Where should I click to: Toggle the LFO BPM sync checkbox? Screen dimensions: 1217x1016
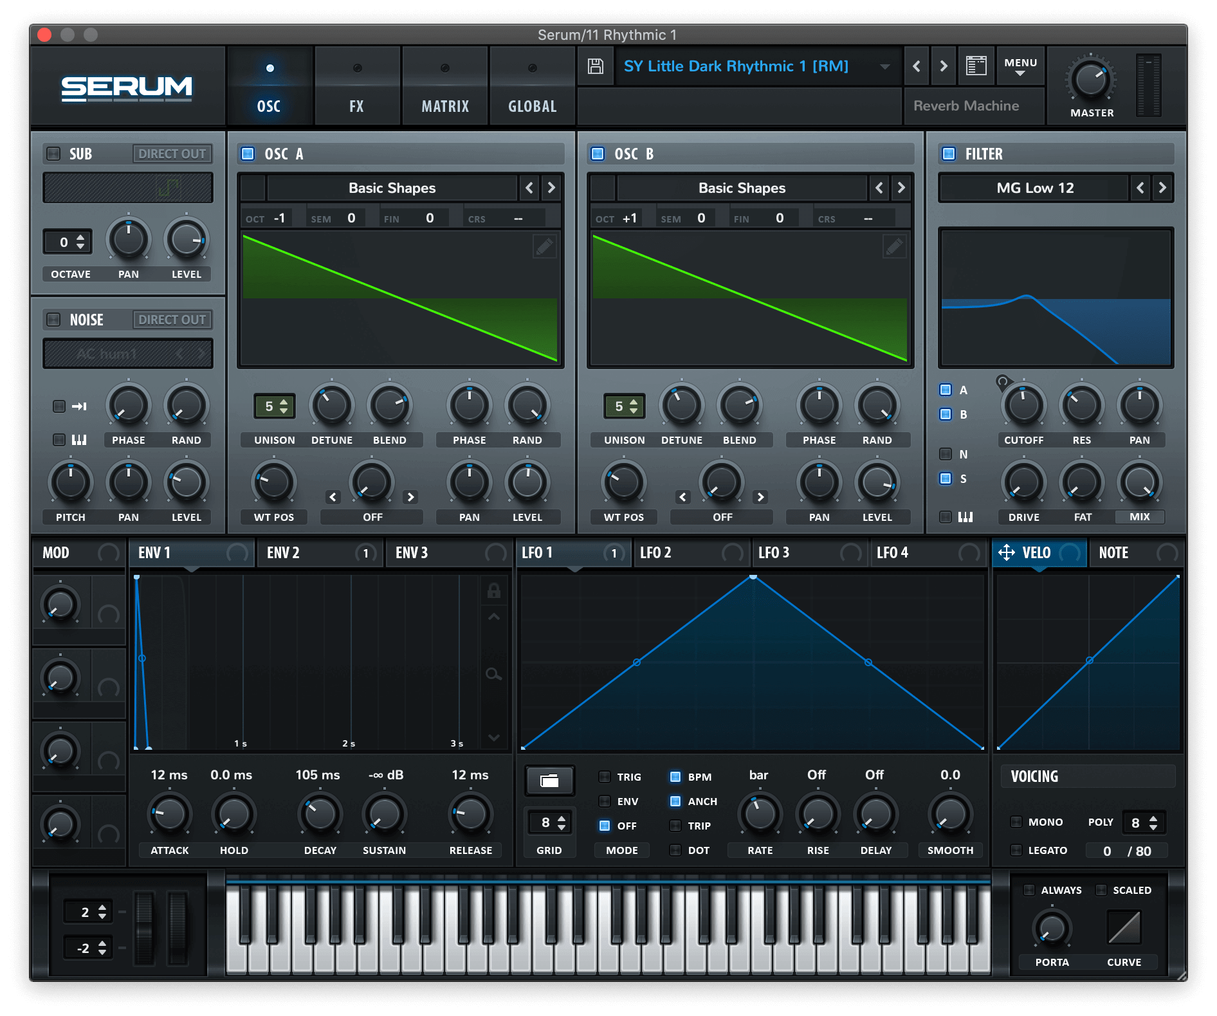pos(675,777)
